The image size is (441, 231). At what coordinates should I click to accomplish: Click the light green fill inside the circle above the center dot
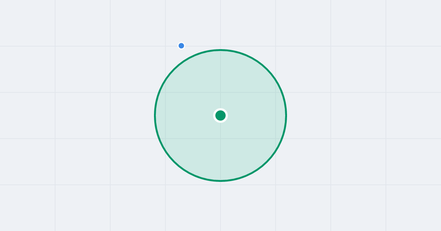[220, 81]
